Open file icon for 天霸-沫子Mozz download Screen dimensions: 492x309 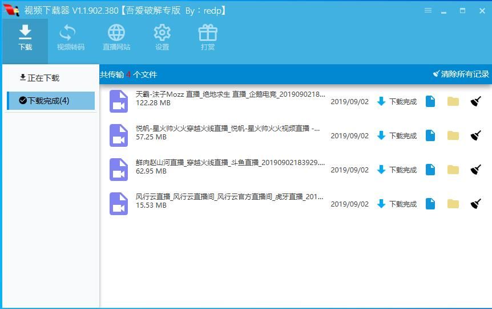[x=430, y=101]
